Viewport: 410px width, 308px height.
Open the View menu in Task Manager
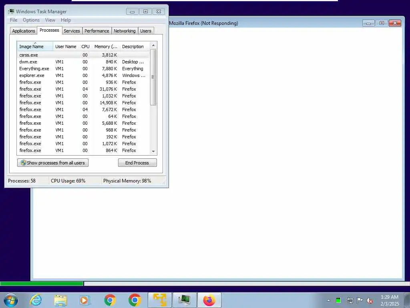coord(50,20)
